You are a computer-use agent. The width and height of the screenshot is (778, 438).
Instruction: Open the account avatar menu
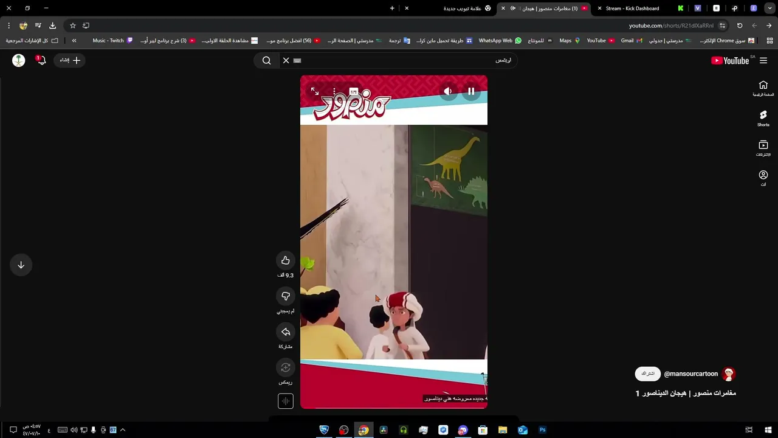click(19, 60)
